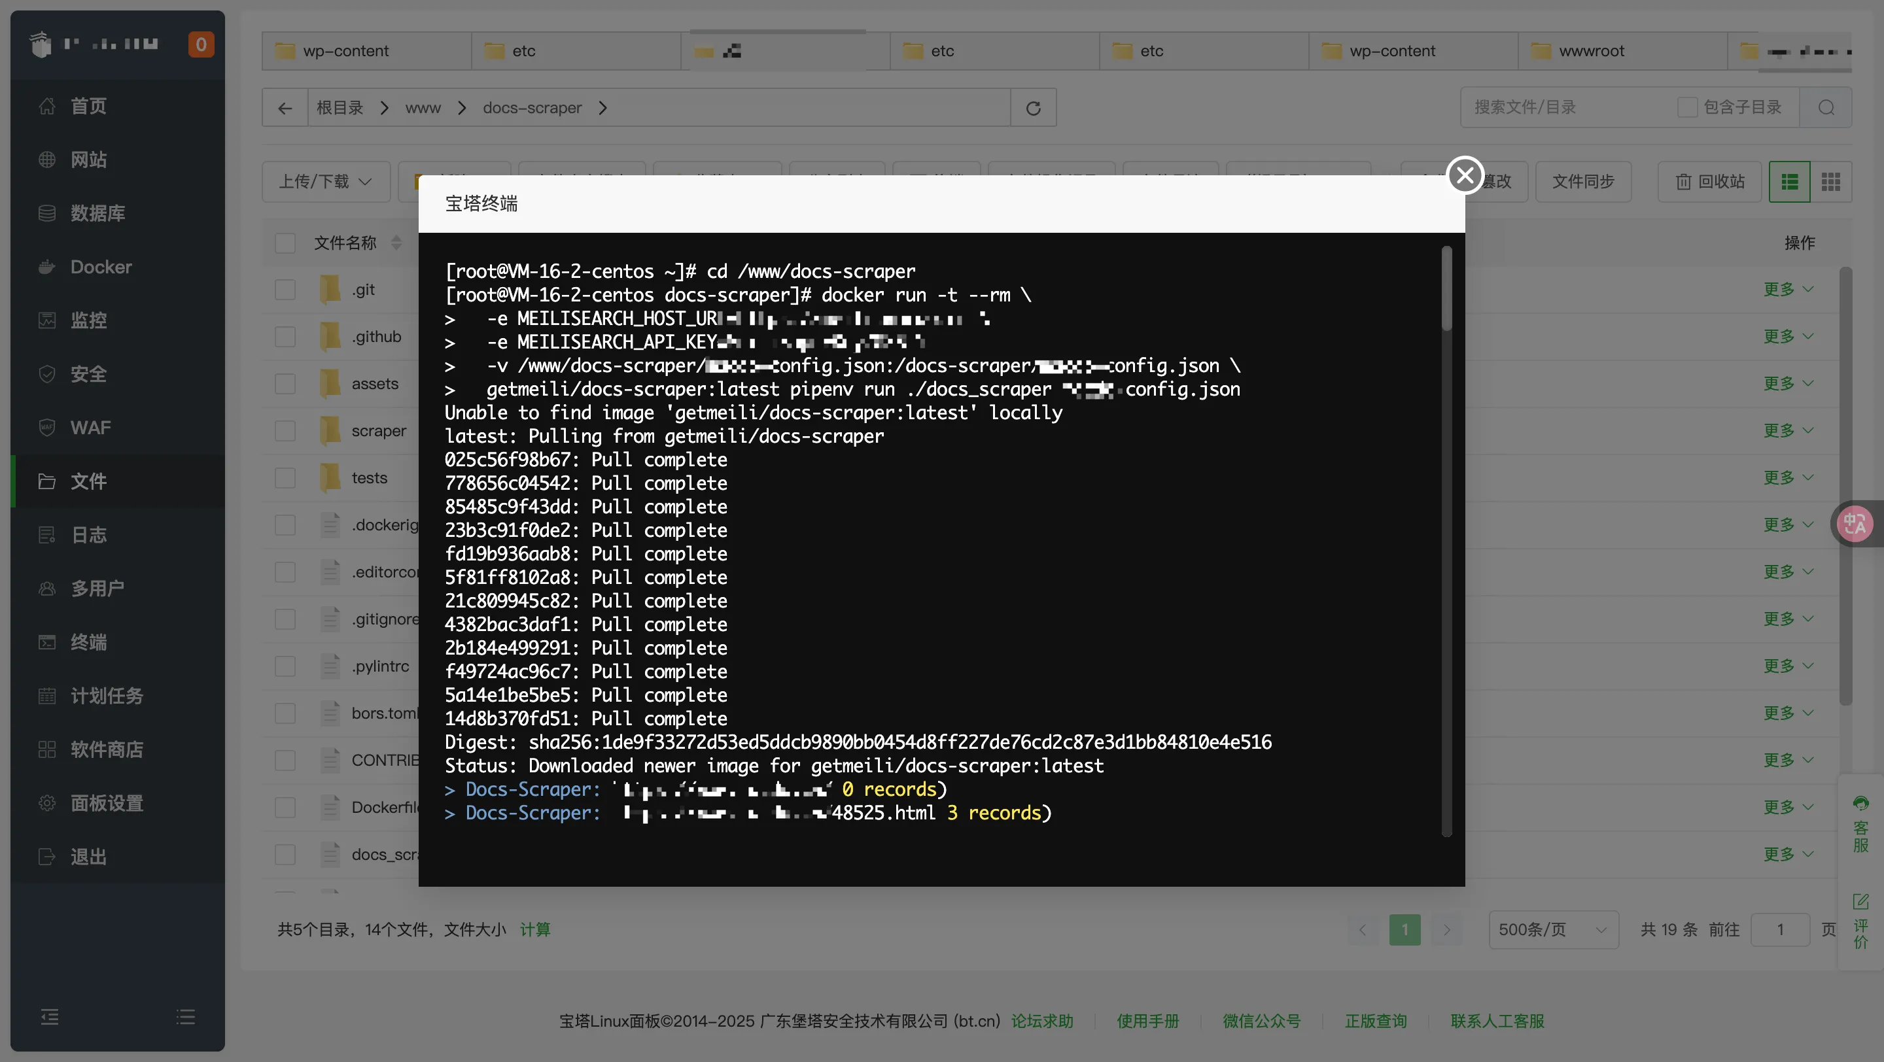Open the 首页 home page in sidebar
Viewport: 1884px width, 1062px height.
[x=117, y=106]
